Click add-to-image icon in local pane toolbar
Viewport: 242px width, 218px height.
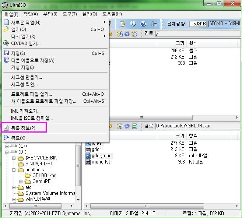coord(120,126)
